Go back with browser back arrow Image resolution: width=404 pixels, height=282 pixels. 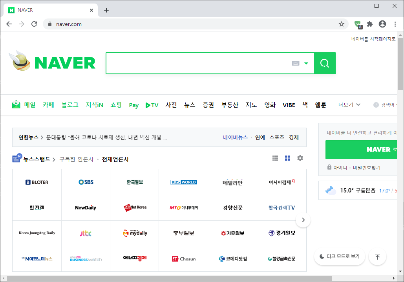(x=9, y=24)
